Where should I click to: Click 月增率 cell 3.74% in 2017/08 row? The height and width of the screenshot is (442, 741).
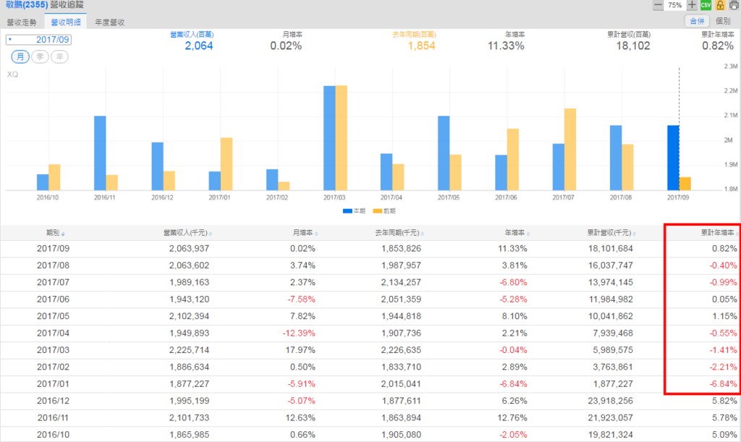pyautogui.click(x=302, y=265)
